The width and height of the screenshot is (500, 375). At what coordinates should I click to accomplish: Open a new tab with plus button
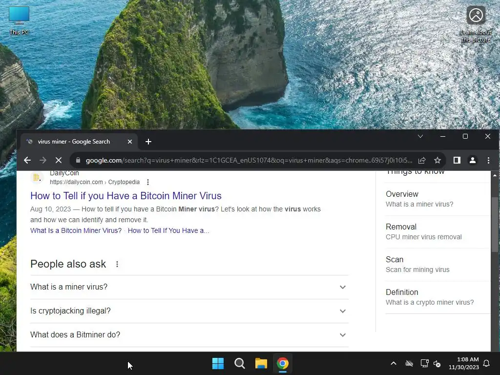coord(148,142)
